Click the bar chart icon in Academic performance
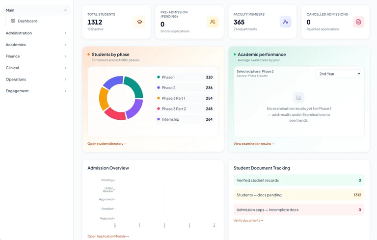The image size is (377, 240). pyautogui.click(x=298, y=97)
